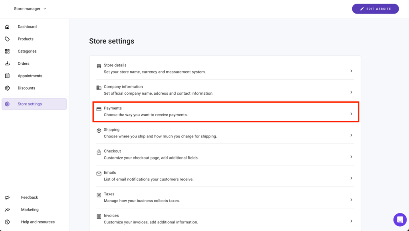Viewport: 409px width, 231px height.
Task: Switch to Store settings in the sidebar
Action: [30, 104]
